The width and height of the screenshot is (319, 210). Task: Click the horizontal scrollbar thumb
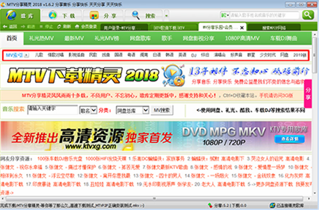pos(154,198)
